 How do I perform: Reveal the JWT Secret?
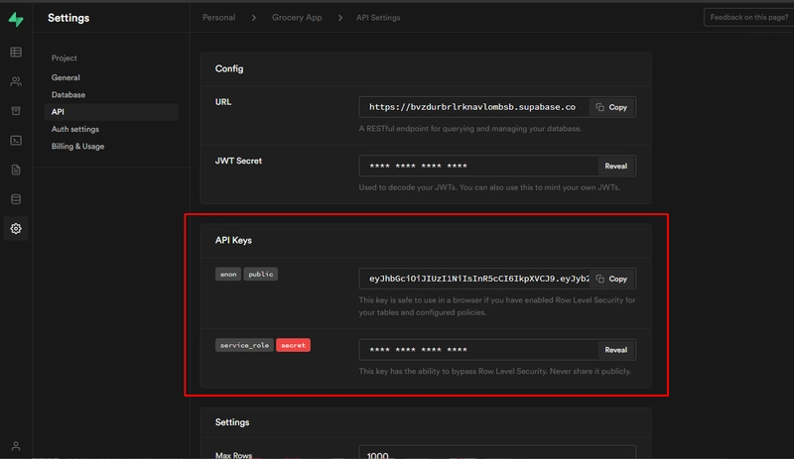(x=615, y=166)
